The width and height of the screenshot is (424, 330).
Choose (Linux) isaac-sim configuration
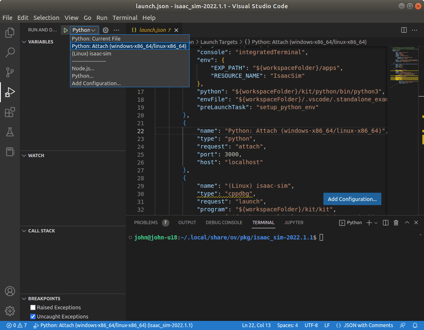tap(130, 53)
